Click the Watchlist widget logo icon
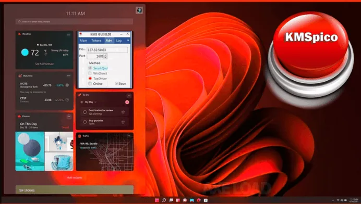The height and width of the screenshot is (204, 361). (x=20, y=75)
